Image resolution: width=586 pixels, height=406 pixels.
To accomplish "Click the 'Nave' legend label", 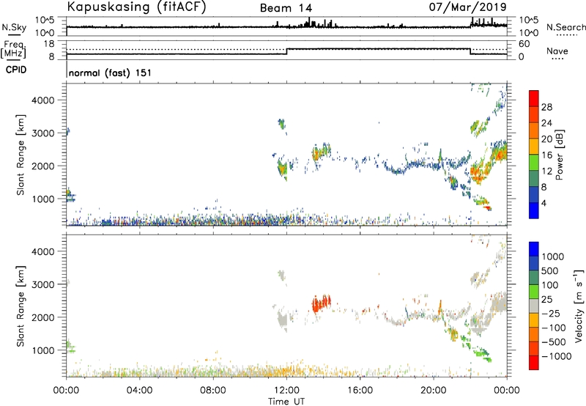I will coord(557,51).
